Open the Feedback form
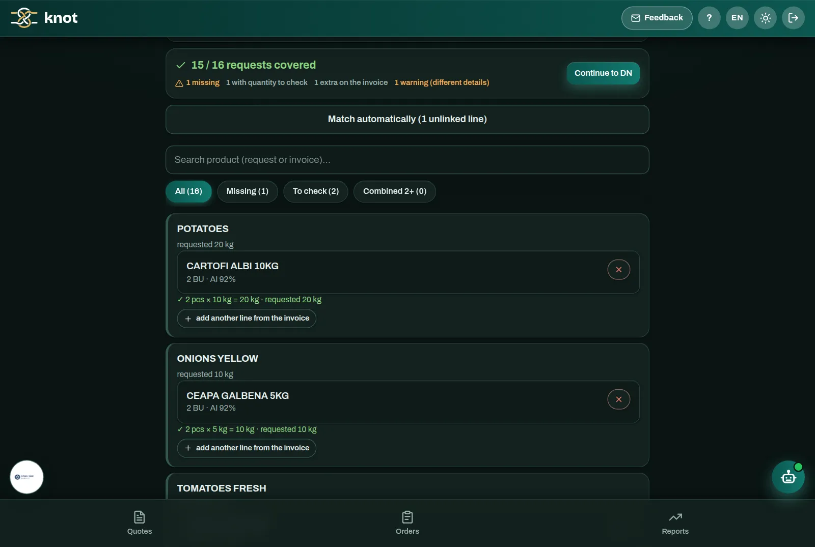The width and height of the screenshot is (815, 547). (657, 18)
